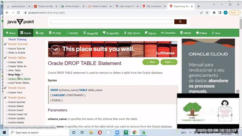Switch to the What Is a Relational tab
The width and height of the screenshot is (242, 136).
[100, 6]
